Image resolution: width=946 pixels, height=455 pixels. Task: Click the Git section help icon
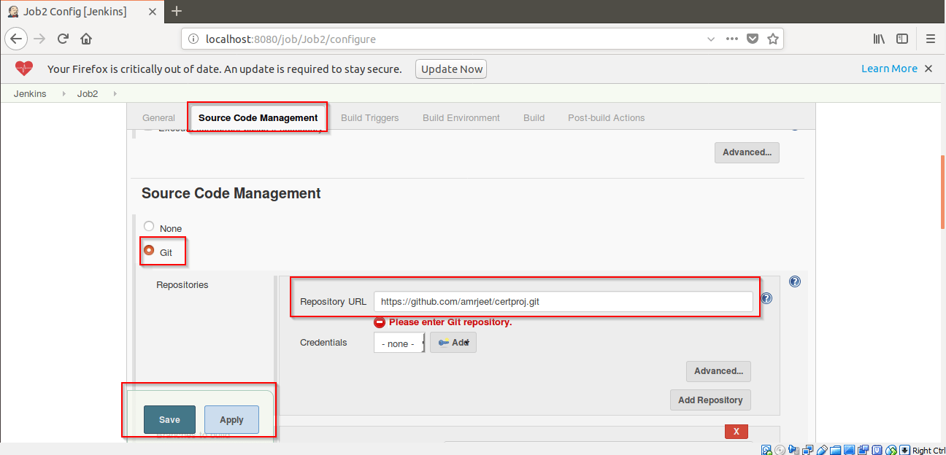[794, 281]
